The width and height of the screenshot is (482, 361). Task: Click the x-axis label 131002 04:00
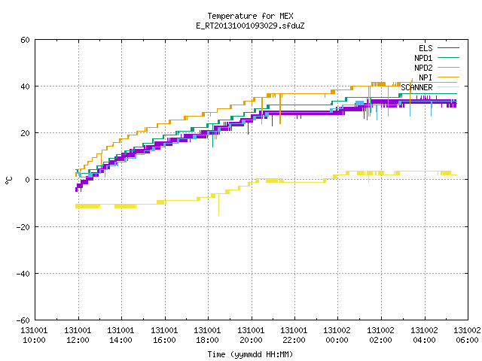tap(425, 335)
